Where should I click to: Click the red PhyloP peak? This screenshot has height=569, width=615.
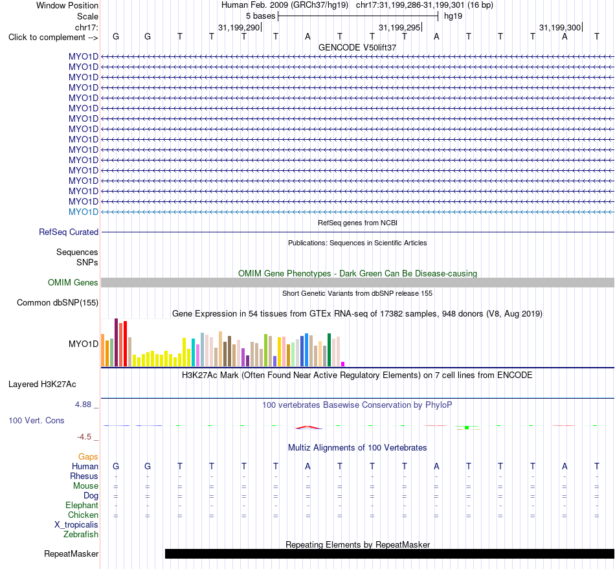(x=308, y=427)
